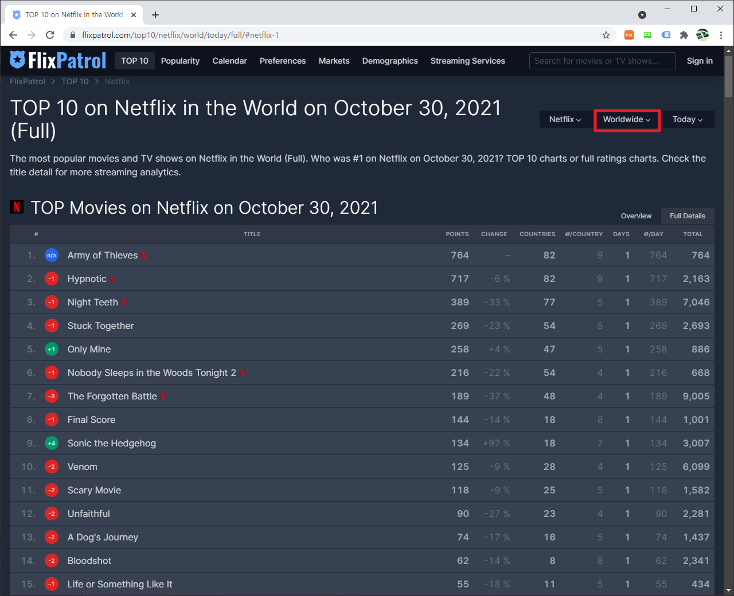Click the +4 badge next to Sonic the Hedgehog
Screen dimensions: 734x596
(52, 443)
